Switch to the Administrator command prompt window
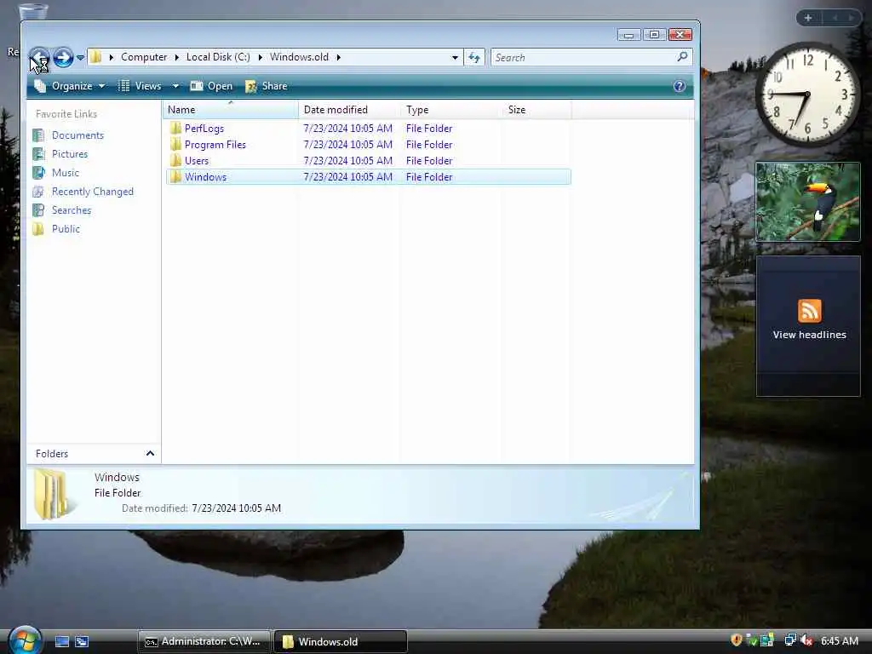 204,642
